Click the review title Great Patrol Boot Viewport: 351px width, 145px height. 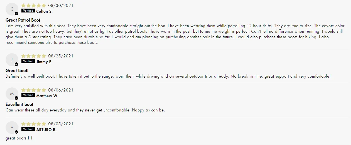pos(23,20)
